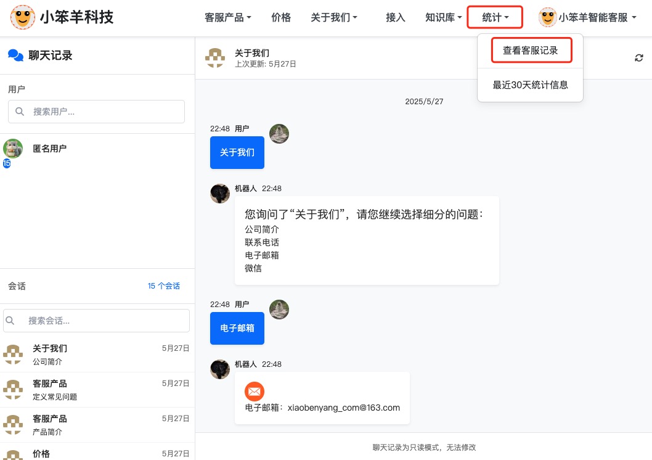This screenshot has width=652, height=460.
Task: Click the anonymous user squirrel avatar
Action: click(x=13, y=149)
